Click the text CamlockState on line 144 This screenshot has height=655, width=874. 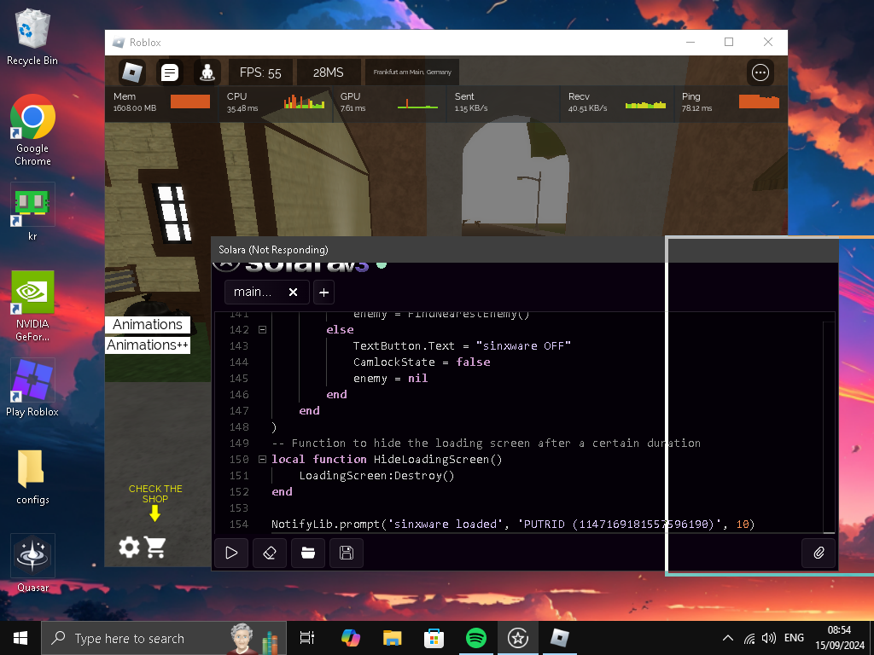[393, 362]
